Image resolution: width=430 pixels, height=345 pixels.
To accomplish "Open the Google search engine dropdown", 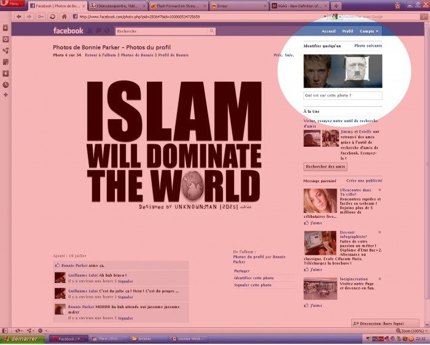I will tap(337, 17).
